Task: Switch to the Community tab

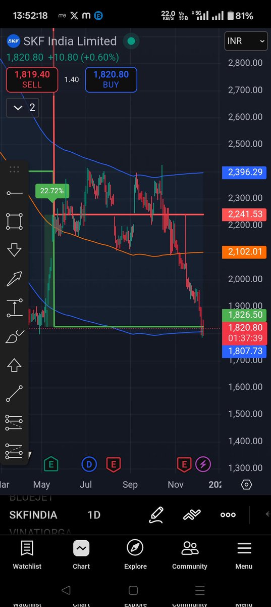Action: pos(190,554)
